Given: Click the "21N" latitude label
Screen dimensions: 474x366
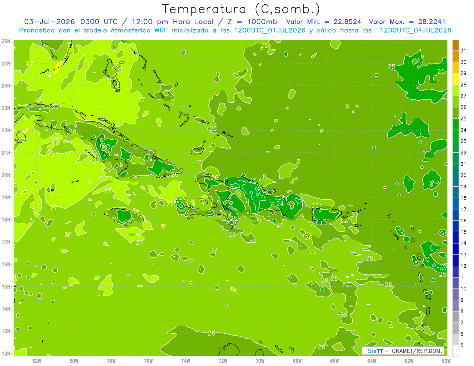Looking at the screenshot, I should click(x=6, y=153).
